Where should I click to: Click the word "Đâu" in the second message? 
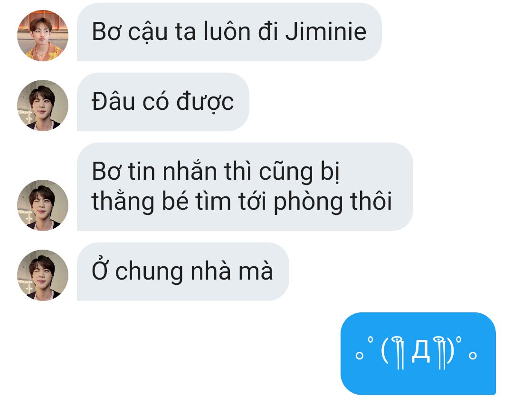click(113, 101)
